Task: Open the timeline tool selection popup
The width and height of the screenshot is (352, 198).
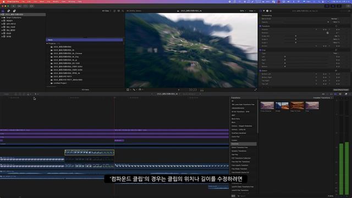Action: coord(36,94)
